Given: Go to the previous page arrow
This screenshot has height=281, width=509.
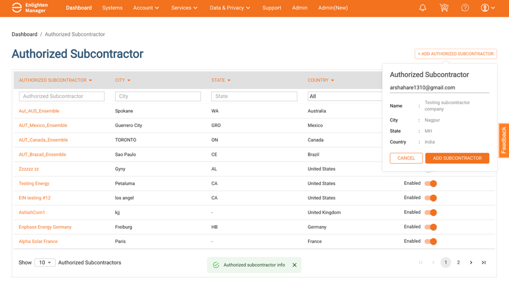Looking at the screenshot, I should (433, 263).
